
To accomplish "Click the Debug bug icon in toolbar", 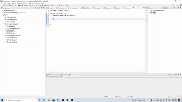I will (15, 5).
